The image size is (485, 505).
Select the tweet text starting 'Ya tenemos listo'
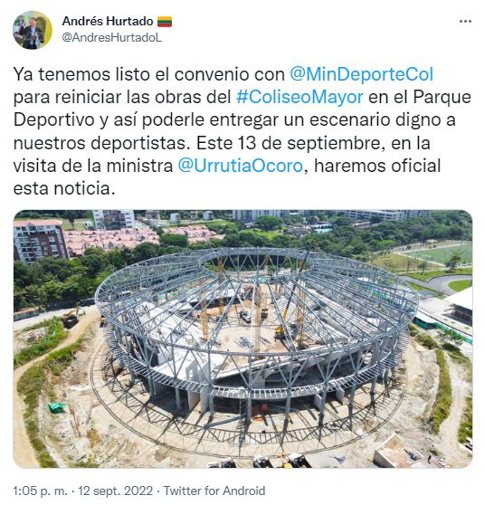pos(242,131)
